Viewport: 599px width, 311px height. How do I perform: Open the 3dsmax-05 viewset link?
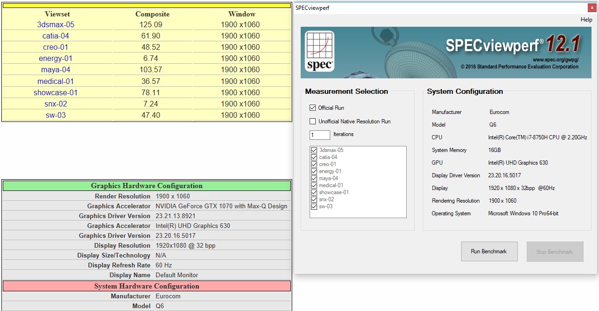click(x=56, y=25)
